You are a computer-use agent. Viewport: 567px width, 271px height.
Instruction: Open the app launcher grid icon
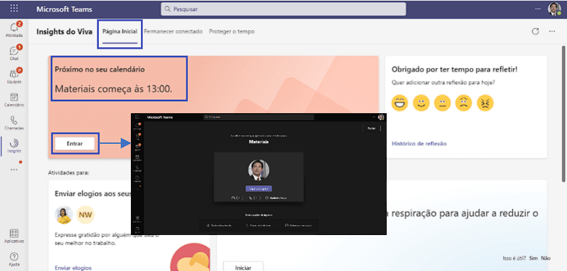click(15, 9)
